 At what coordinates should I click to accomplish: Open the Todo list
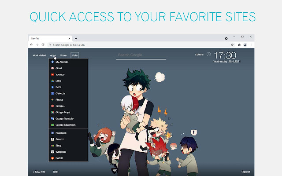56,172
